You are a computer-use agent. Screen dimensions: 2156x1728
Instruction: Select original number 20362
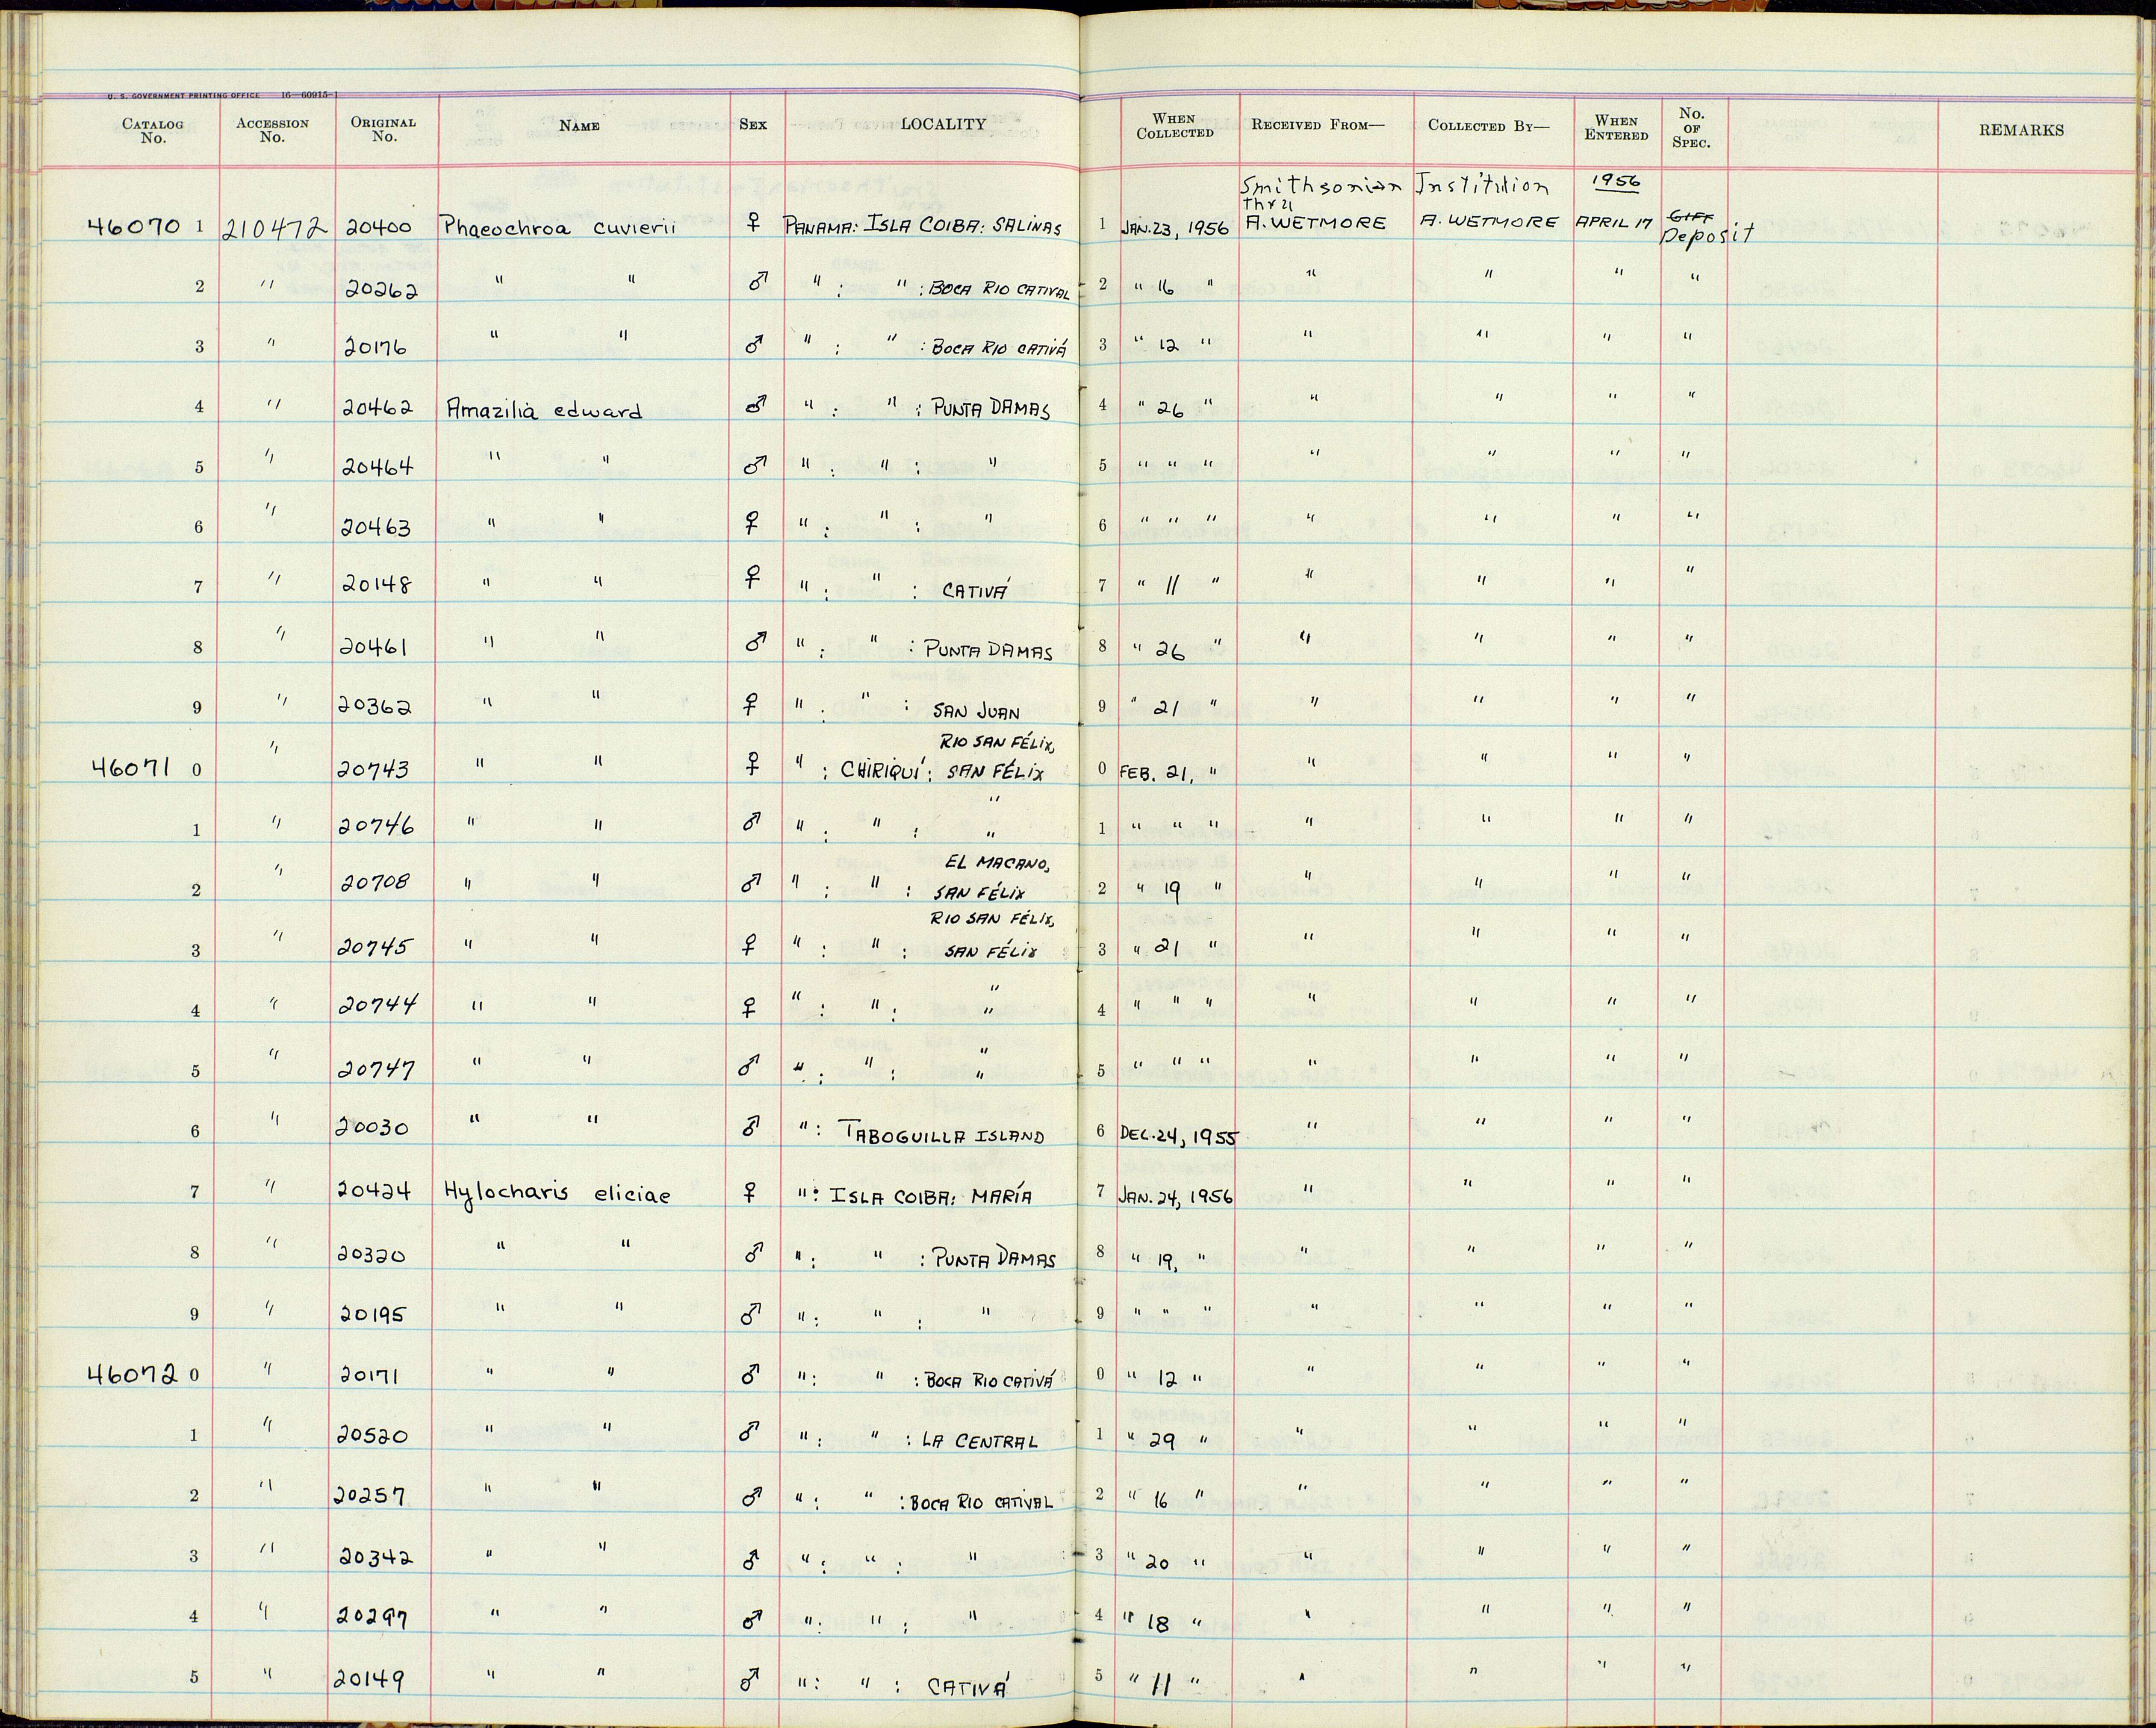(x=375, y=707)
